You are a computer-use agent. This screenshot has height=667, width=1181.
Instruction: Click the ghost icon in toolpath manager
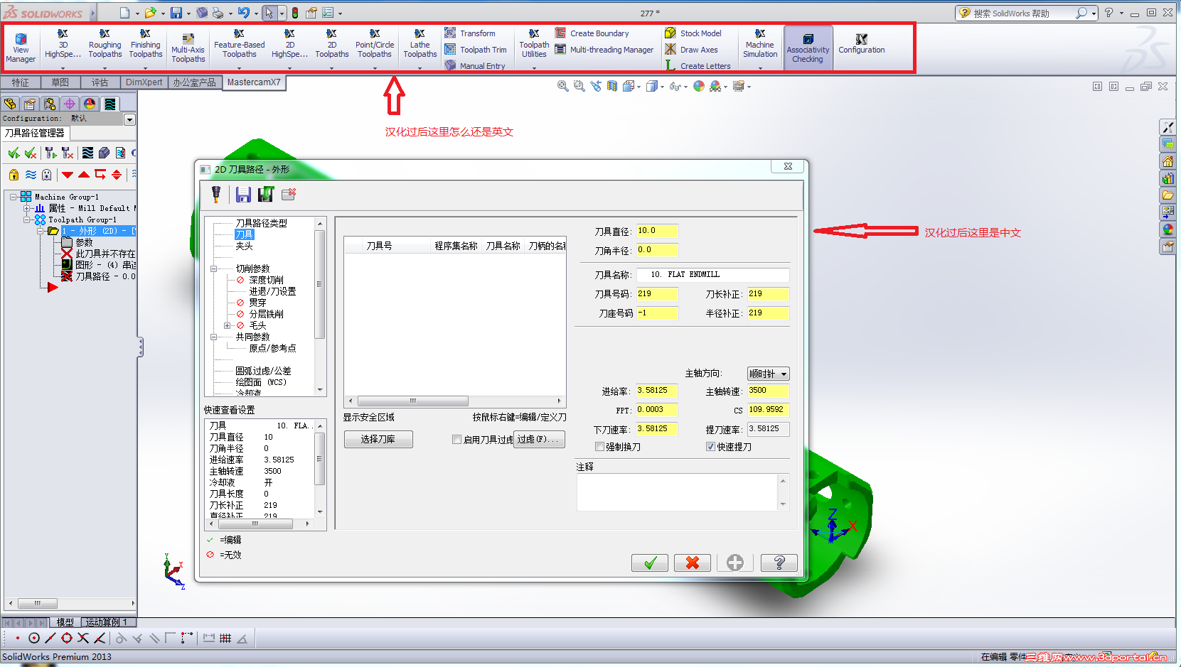tap(47, 175)
